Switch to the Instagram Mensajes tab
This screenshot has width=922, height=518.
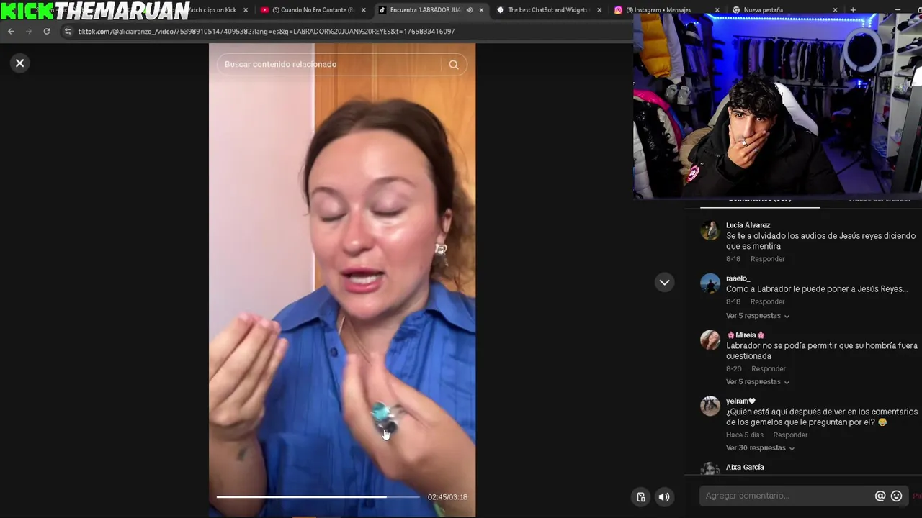click(x=663, y=10)
